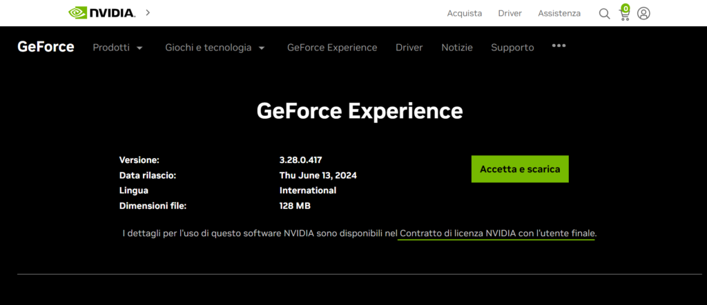This screenshot has height=305, width=707.
Task: Click the language value International
Action: [x=308, y=190]
